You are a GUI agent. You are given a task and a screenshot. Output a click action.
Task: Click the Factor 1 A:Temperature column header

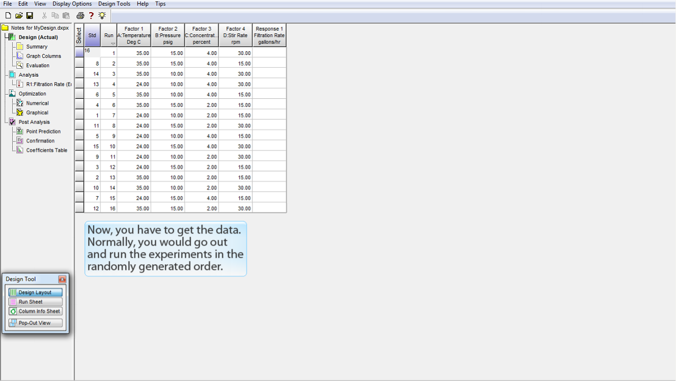point(134,35)
